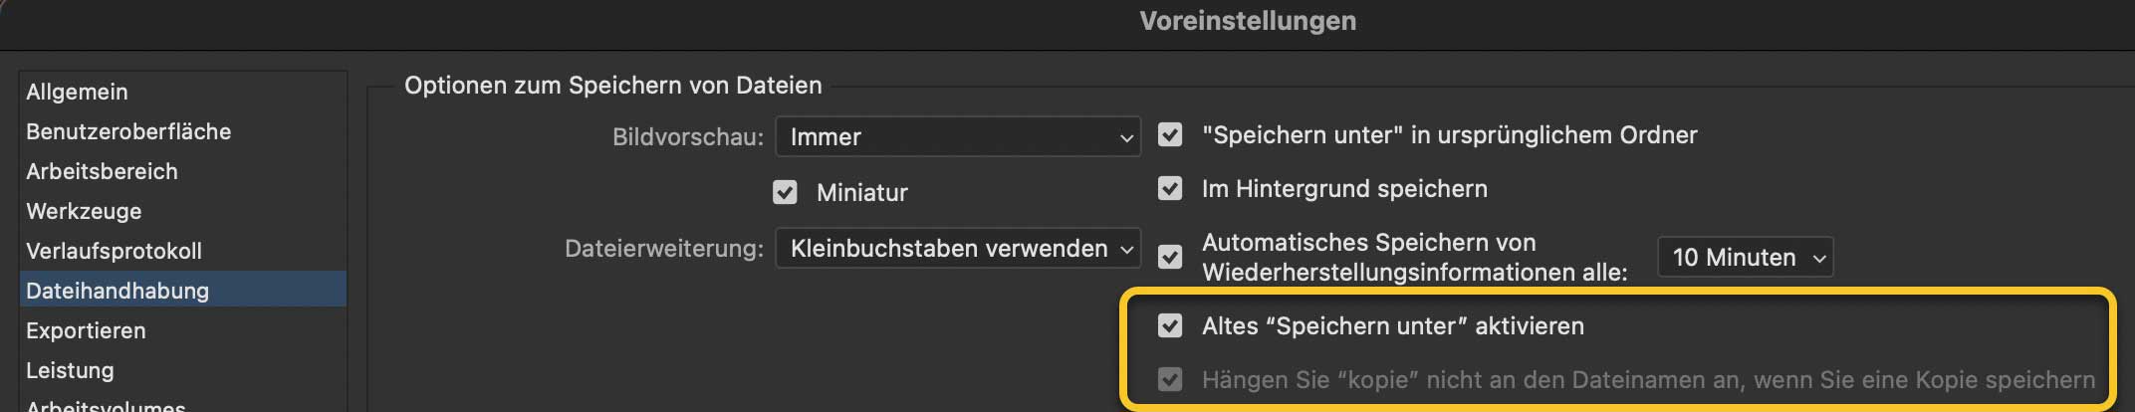
Task: Click the Optionen zum Speichern von Dateien heading
Action: point(612,86)
